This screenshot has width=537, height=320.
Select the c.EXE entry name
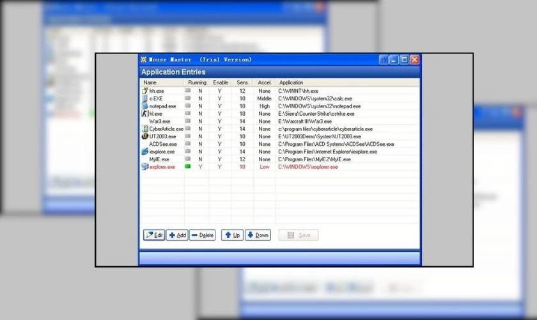[x=156, y=99]
